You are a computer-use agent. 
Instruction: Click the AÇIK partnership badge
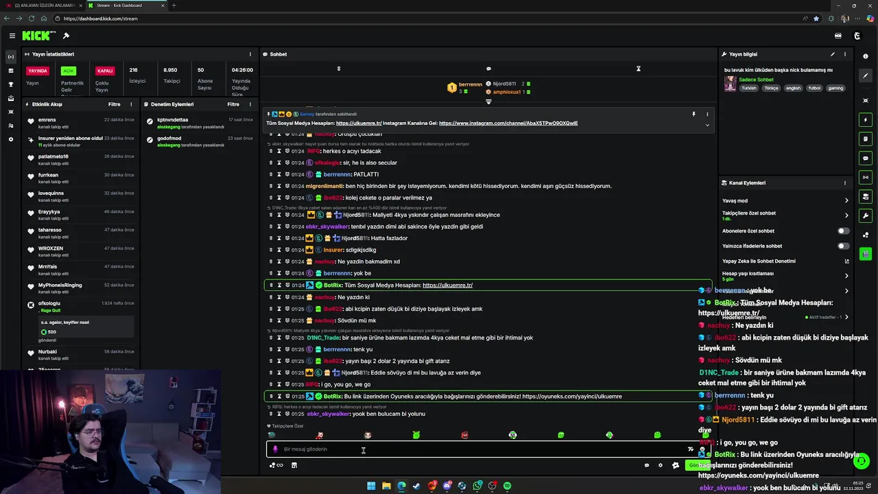click(x=68, y=71)
